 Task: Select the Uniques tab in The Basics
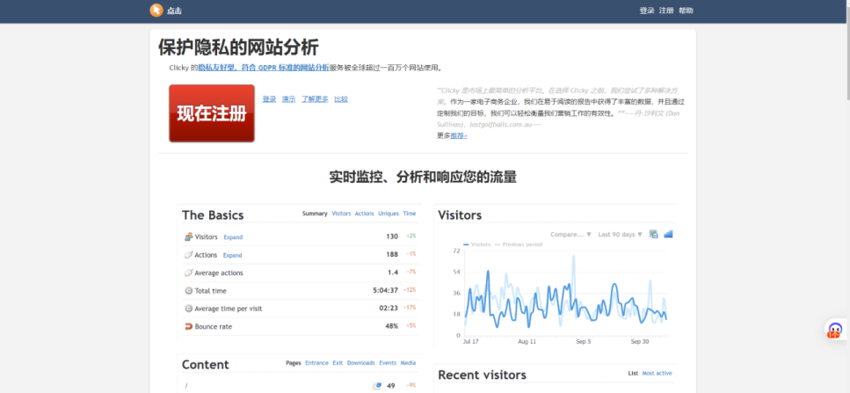pos(389,214)
